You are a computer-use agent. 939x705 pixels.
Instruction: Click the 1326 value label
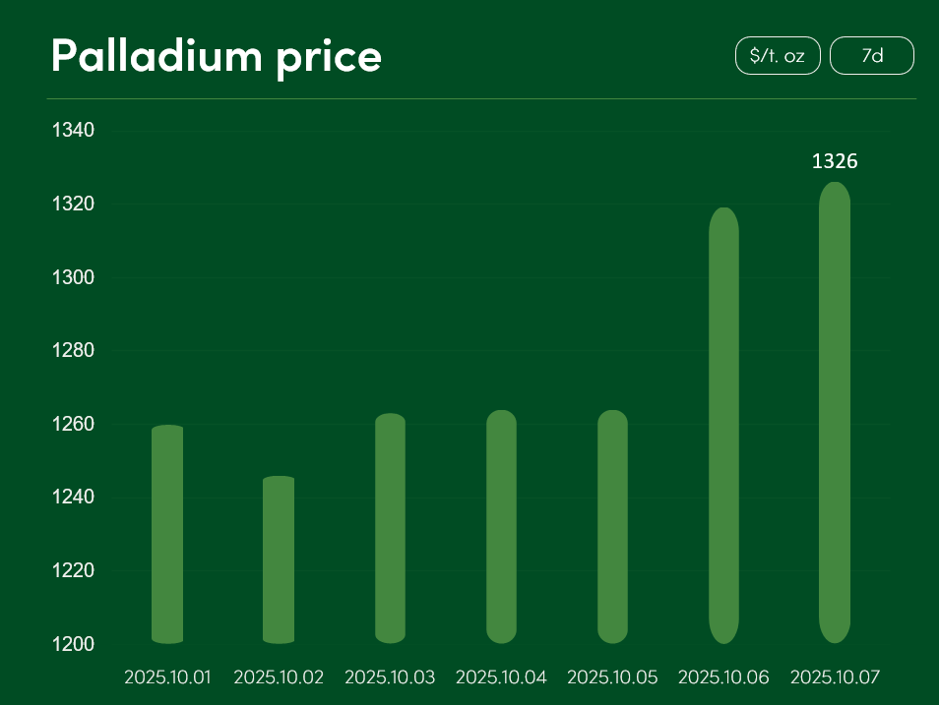tap(835, 161)
